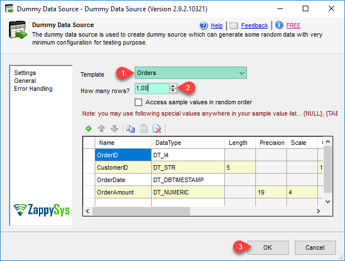Select the General tab in left panel
Screen dimensions: 345x261
(25, 81)
